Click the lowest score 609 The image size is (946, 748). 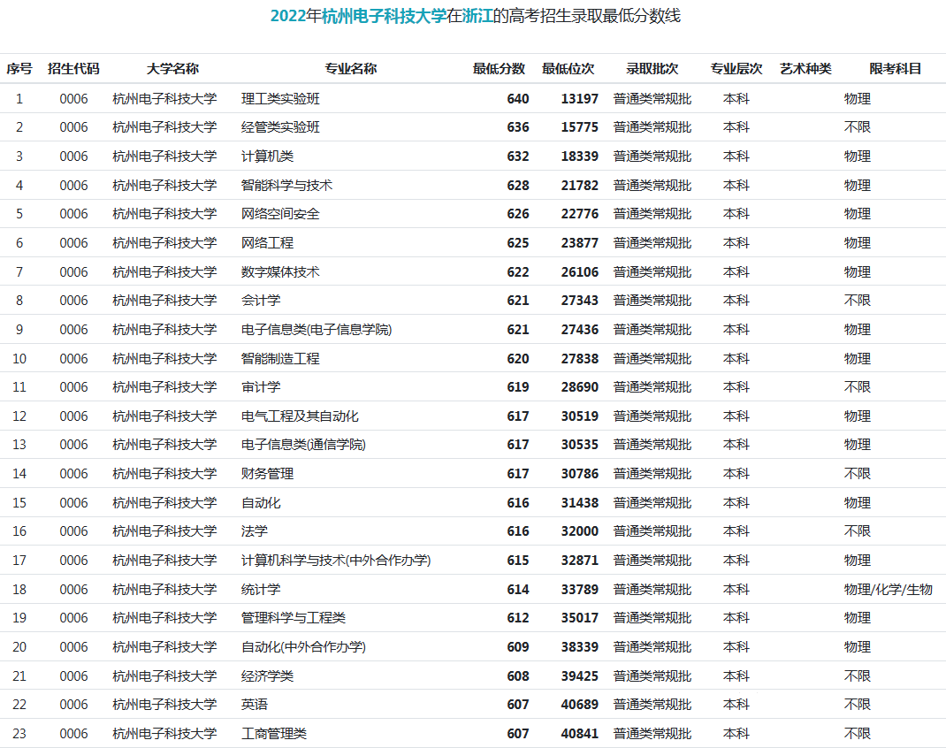click(517, 646)
